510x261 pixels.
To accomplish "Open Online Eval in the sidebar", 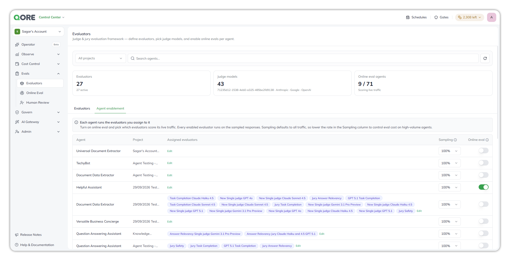I will [x=40, y=93].
